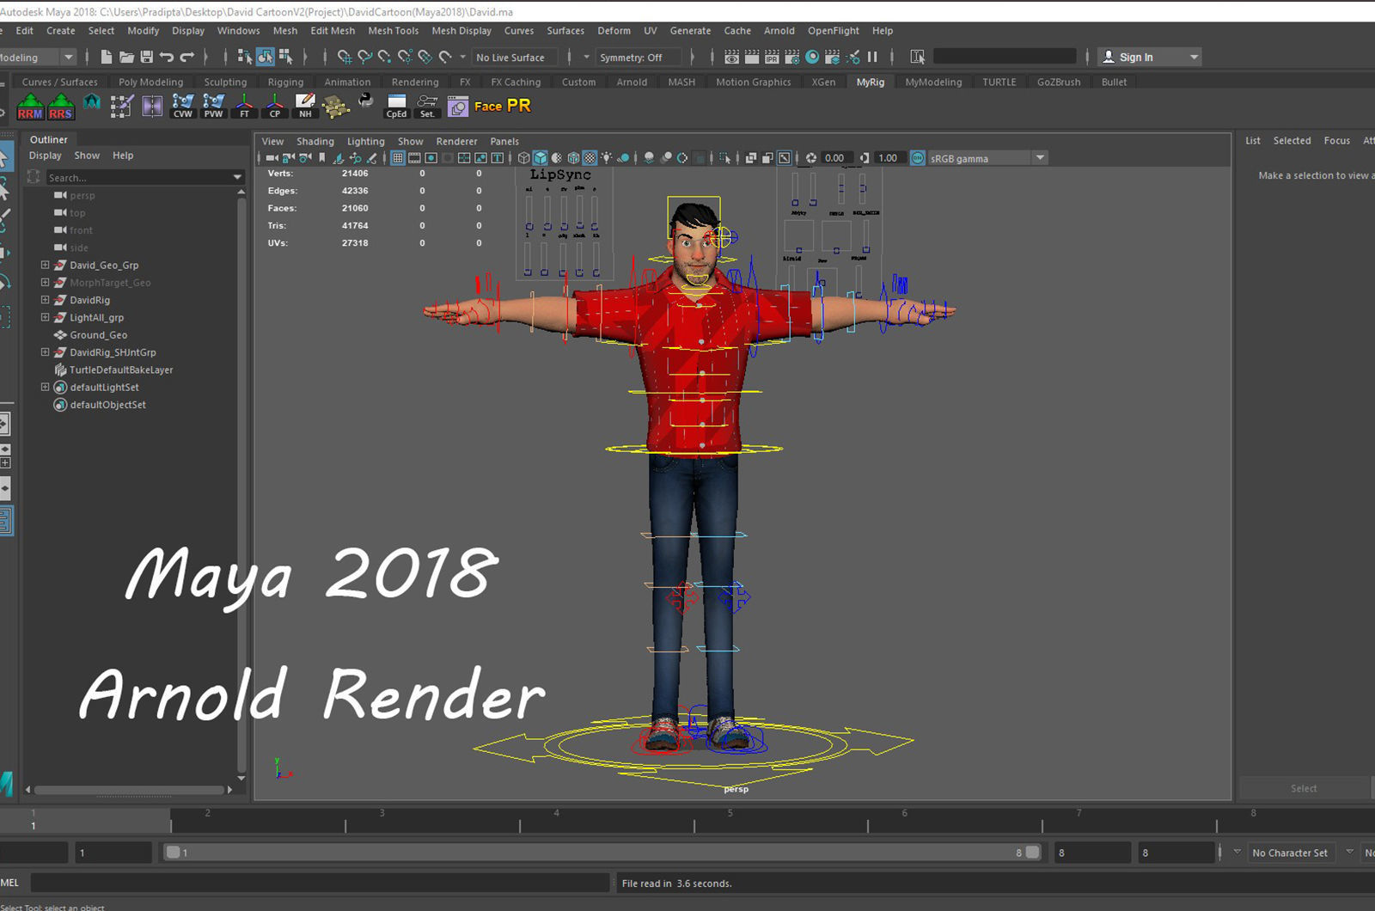Click the FT shelf icon
The width and height of the screenshot is (1375, 911).
pyautogui.click(x=244, y=107)
